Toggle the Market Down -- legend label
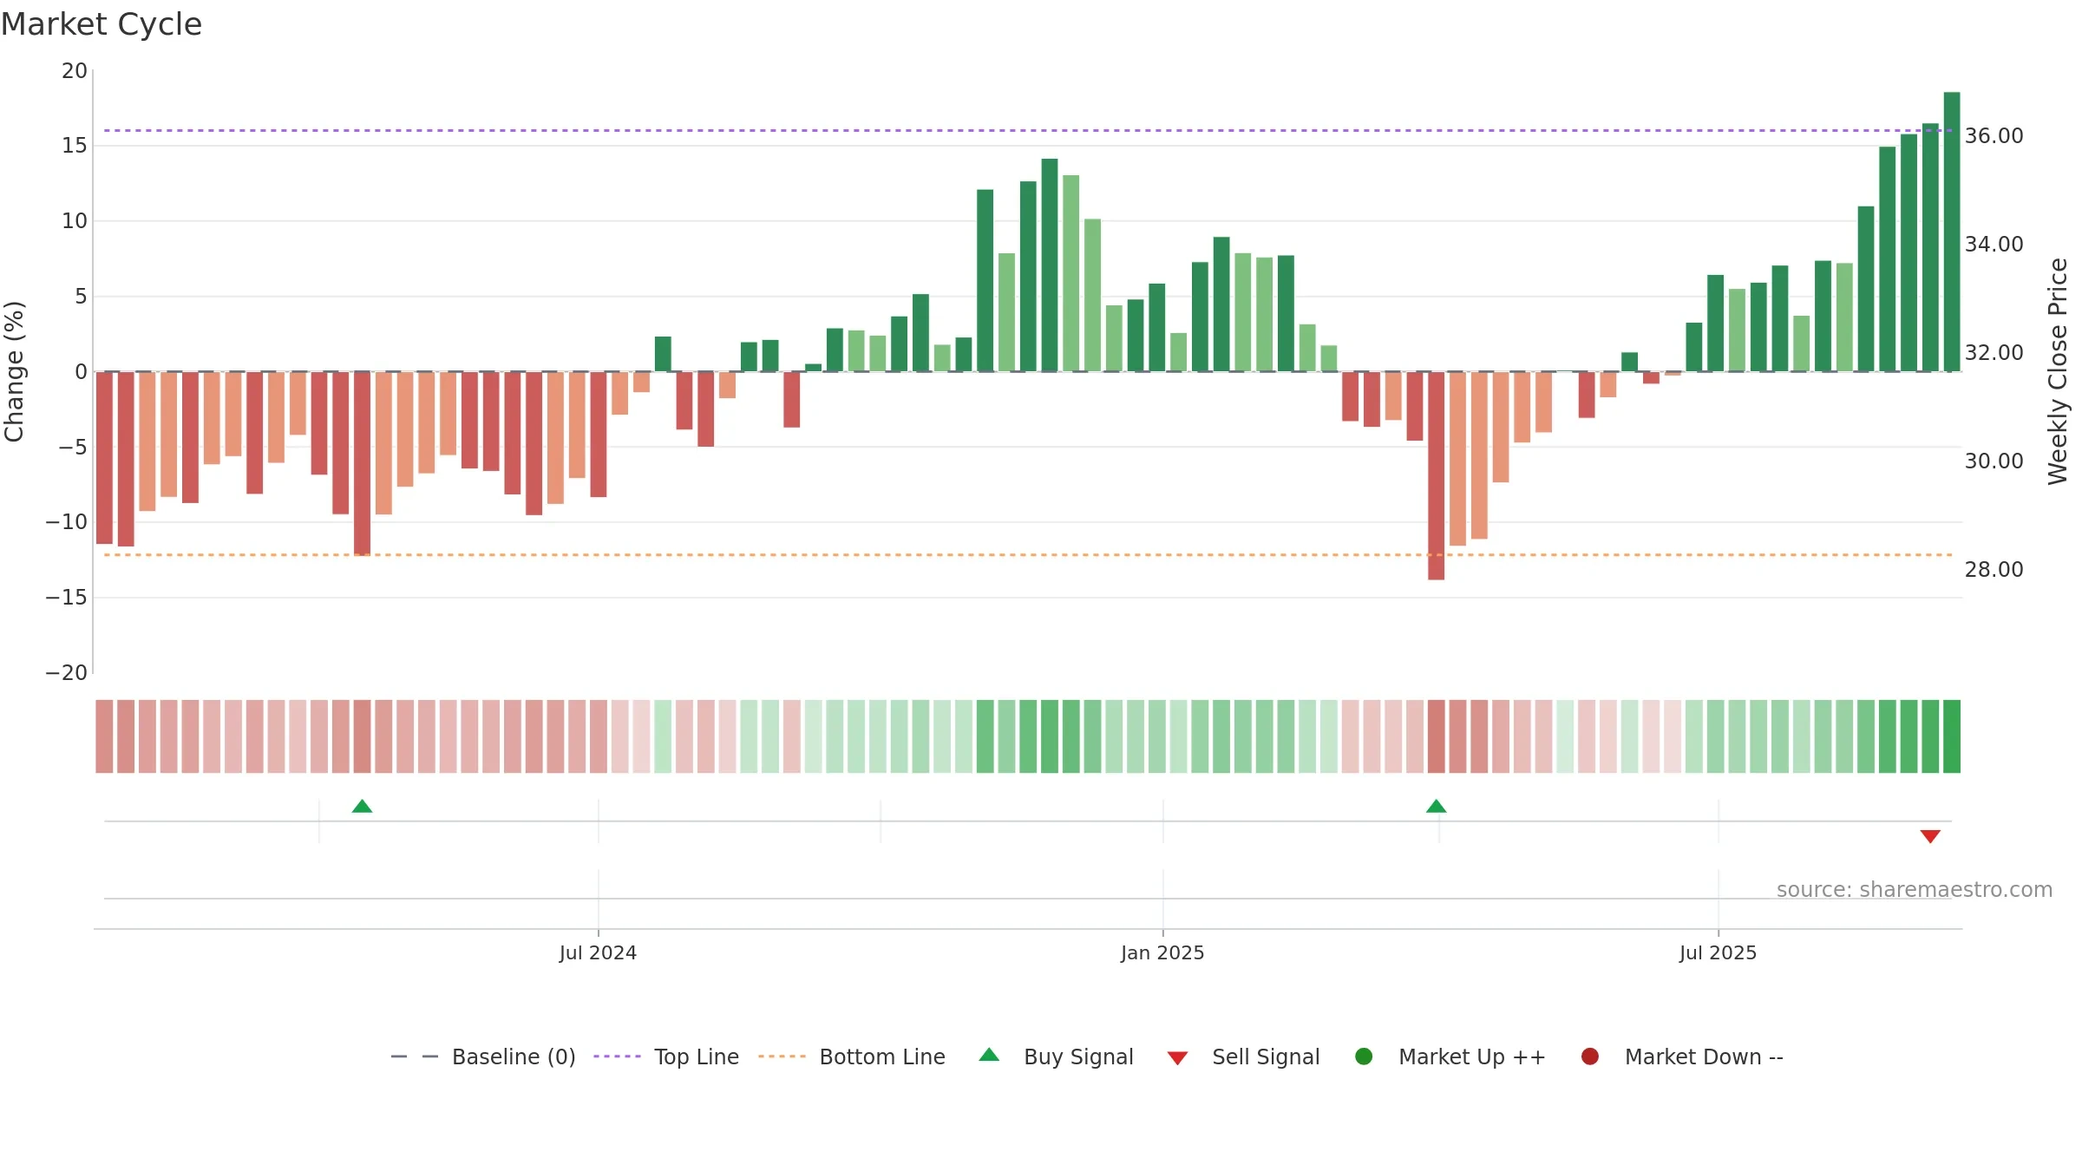This screenshot has width=2082, height=1171. pyautogui.click(x=1704, y=1057)
